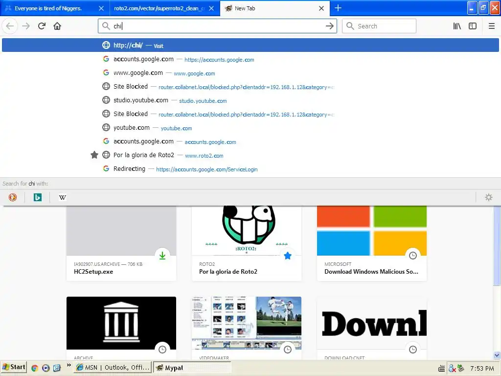This screenshot has height=376, width=501.
Task: Choose the first Site Blocked suggestion above studio.youtube.com
Action: point(250,87)
